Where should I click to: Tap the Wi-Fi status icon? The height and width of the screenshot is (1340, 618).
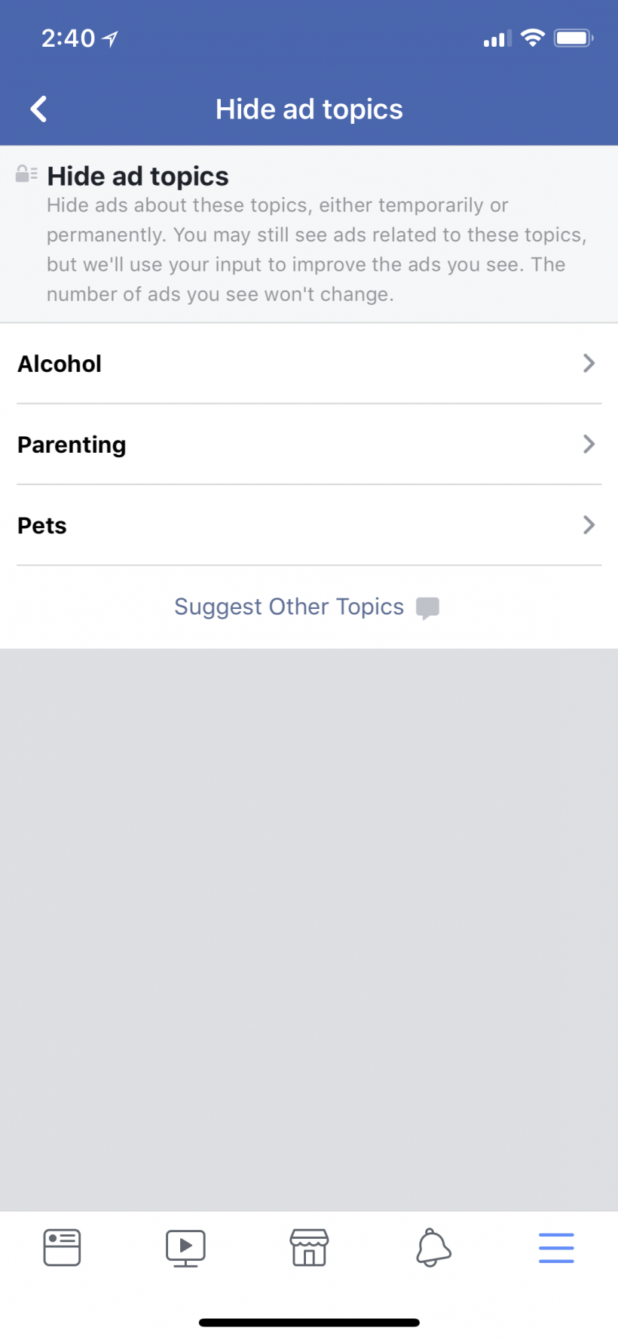532,38
